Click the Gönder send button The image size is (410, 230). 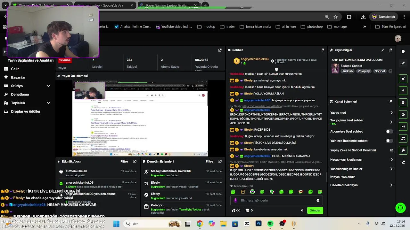[315, 211]
